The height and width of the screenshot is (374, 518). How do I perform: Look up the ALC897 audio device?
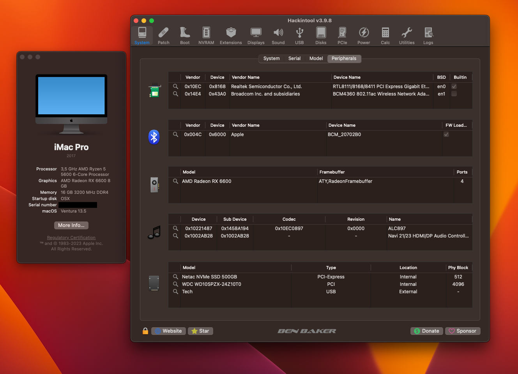pyautogui.click(x=175, y=229)
